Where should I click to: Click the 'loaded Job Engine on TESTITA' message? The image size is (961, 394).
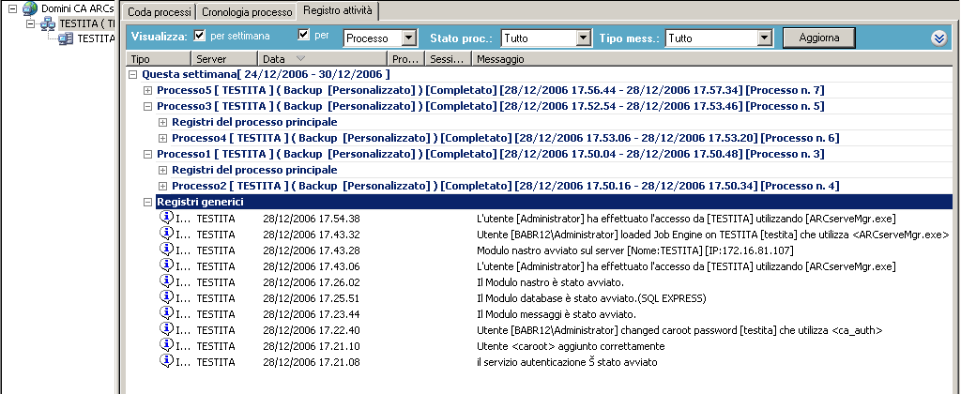713,235
